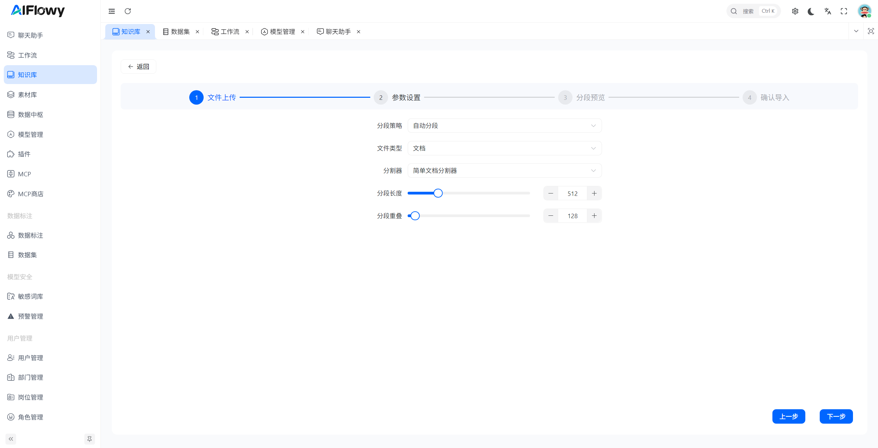878x448 pixels.
Task: Click the refresh page icon
Action: tap(128, 11)
